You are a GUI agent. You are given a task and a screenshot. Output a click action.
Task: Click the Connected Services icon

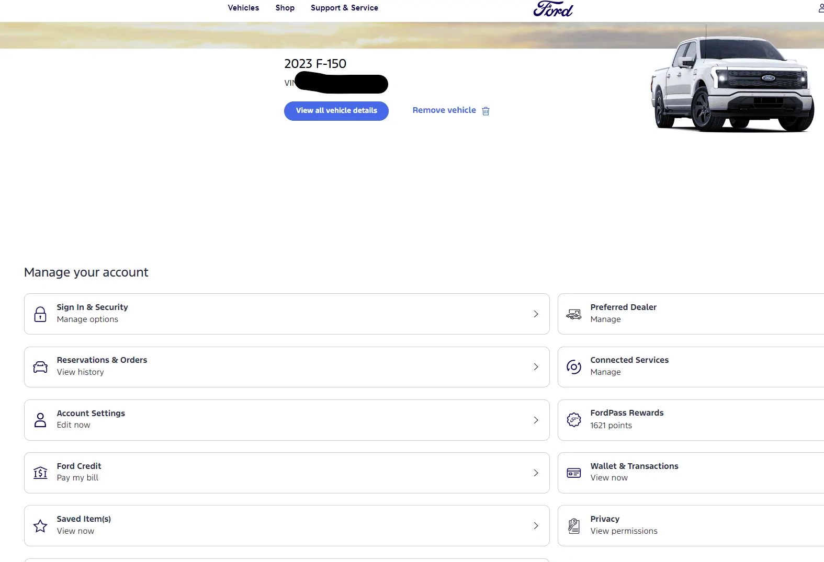coord(574,367)
